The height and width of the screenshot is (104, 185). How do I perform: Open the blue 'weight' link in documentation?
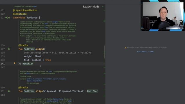[x=55, y=22]
